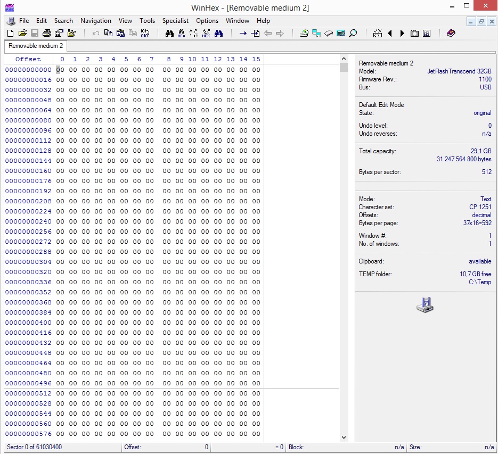The height and width of the screenshot is (454, 498).
Task: Click the save-disk drive icon in info pane
Action: 425,305
